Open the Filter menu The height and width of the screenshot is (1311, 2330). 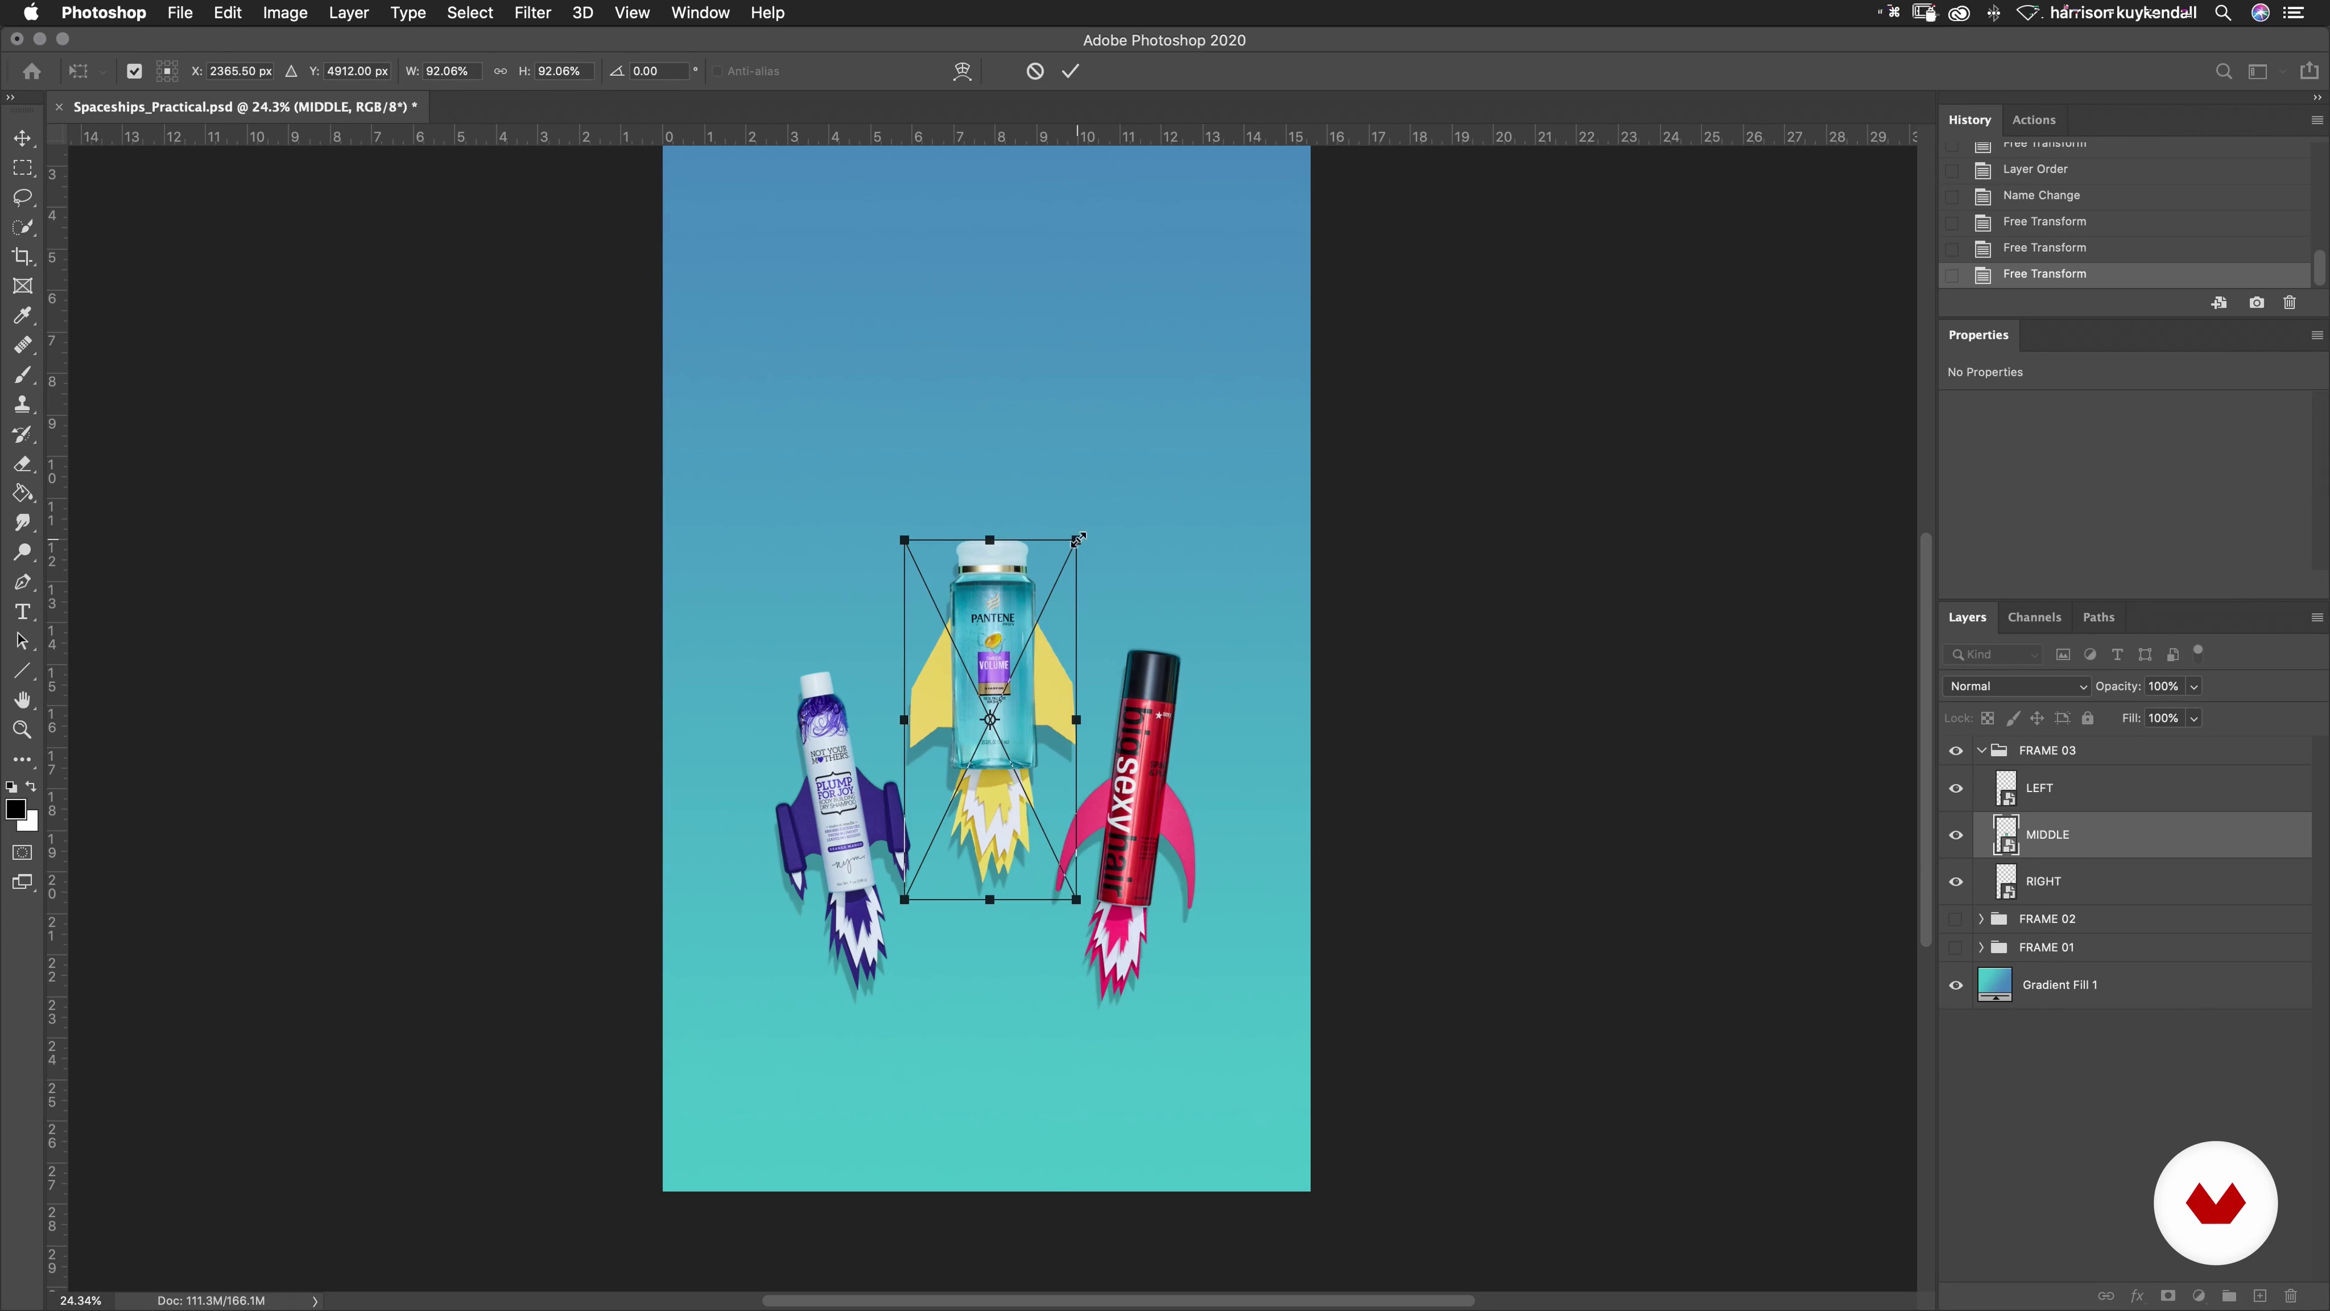click(x=533, y=13)
